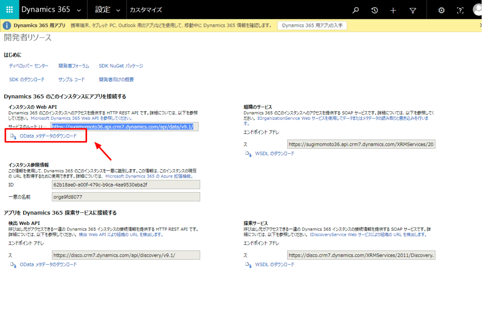
Task: Open the advanced find funnel icon
Action: 413,10
